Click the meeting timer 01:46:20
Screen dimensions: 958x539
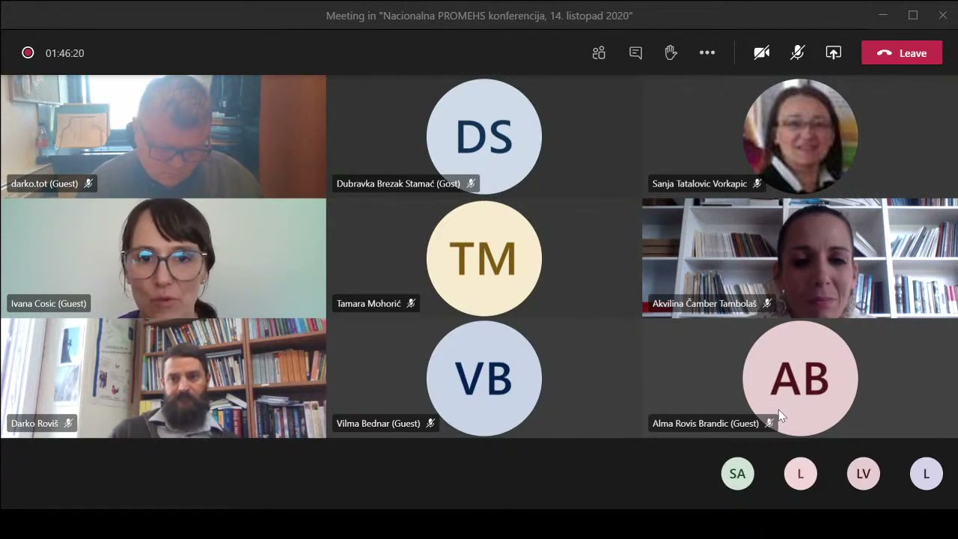(x=64, y=53)
